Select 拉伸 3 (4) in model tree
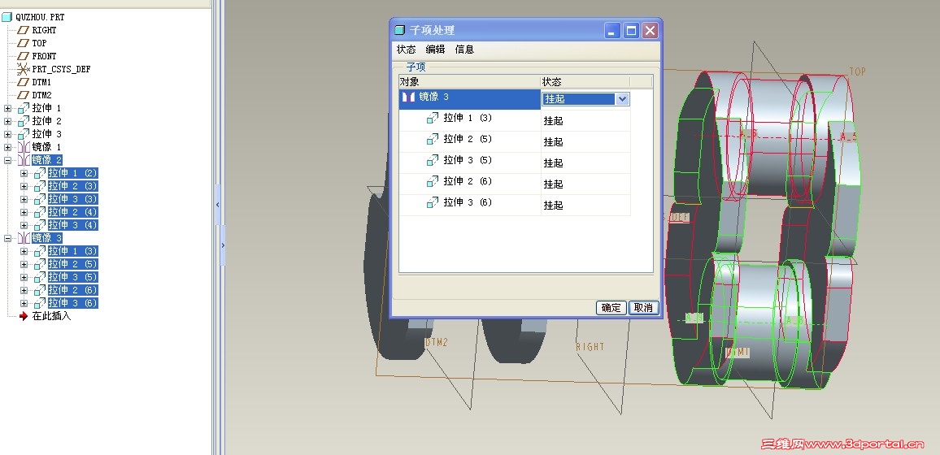Image resolution: width=940 pixels, height=455 pixels. click(72, 225)
